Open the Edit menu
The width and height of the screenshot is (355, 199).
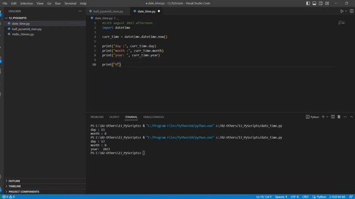tap(14, 3)
